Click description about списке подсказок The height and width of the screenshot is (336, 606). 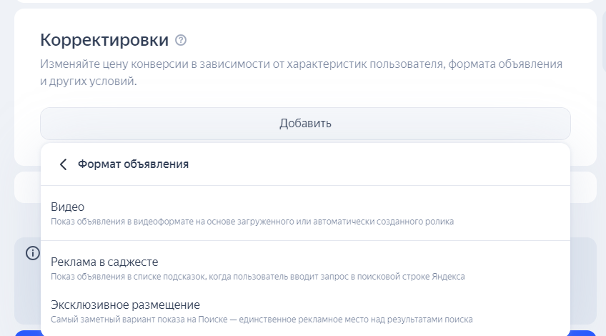point(258,277)
